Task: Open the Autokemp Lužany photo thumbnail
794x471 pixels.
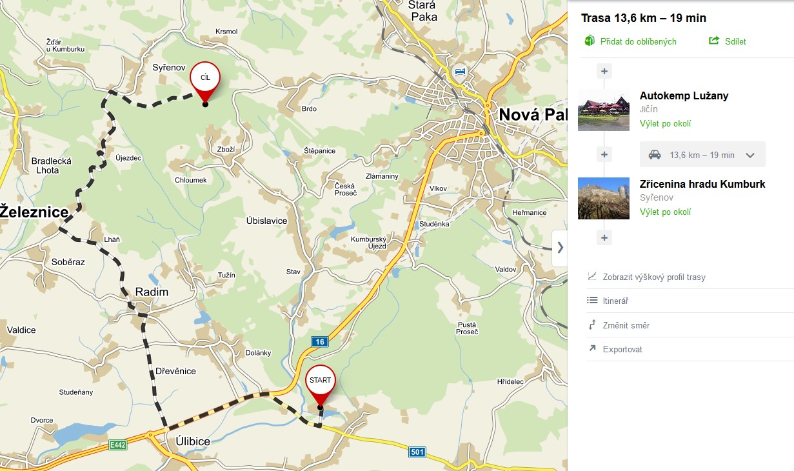Action: [x=604, y=110]
